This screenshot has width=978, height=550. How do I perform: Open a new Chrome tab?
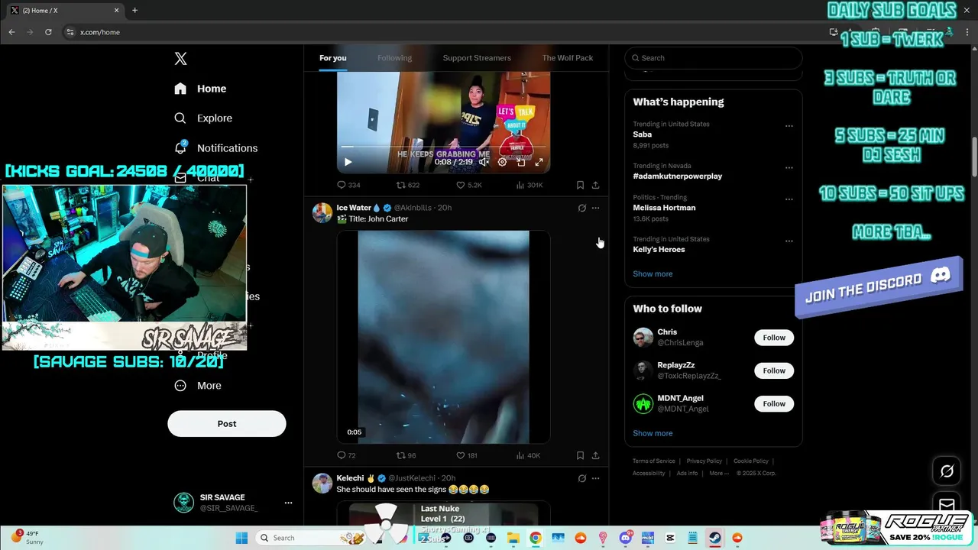[x=134, y=10]
